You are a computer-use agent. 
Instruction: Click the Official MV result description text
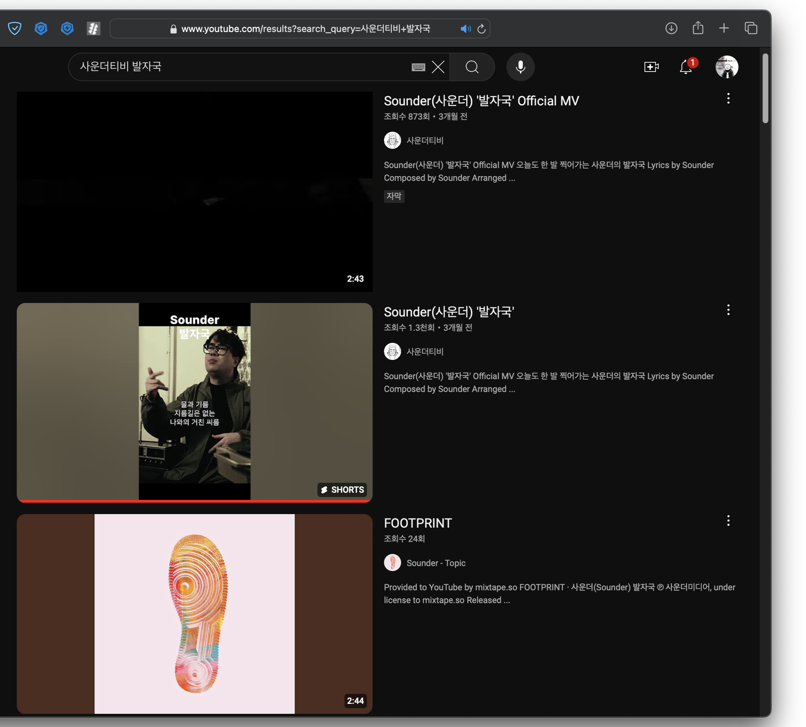click(548, 171)
